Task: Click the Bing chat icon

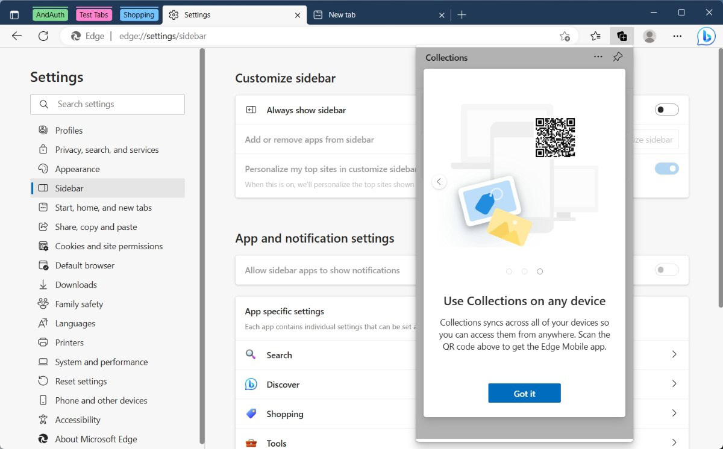Action: pos(706,36)
